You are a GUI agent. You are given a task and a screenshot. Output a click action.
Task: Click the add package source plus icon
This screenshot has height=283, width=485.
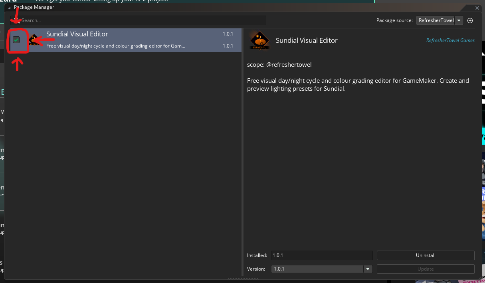click(470, 20)
